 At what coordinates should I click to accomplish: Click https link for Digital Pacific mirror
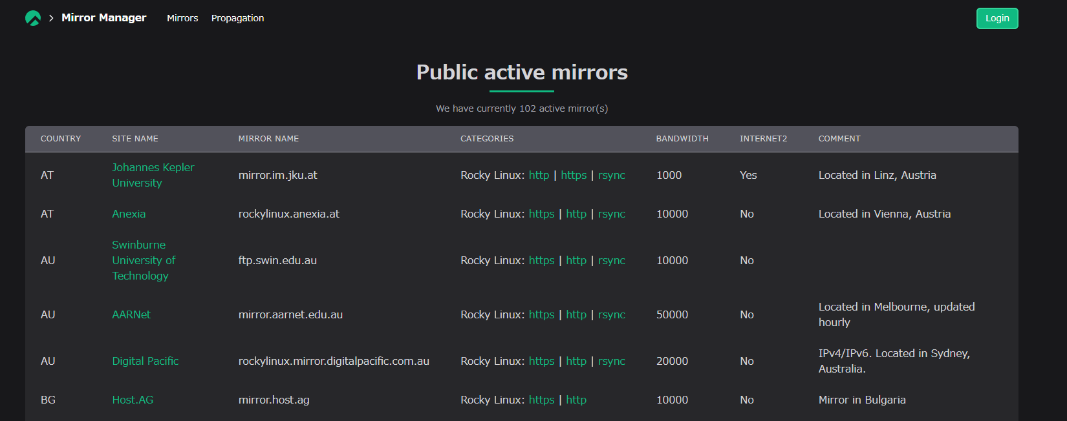click(x=542, y=361)
